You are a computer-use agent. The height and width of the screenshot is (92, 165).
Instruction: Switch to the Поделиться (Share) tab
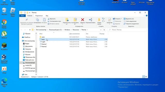click(39, 16)
